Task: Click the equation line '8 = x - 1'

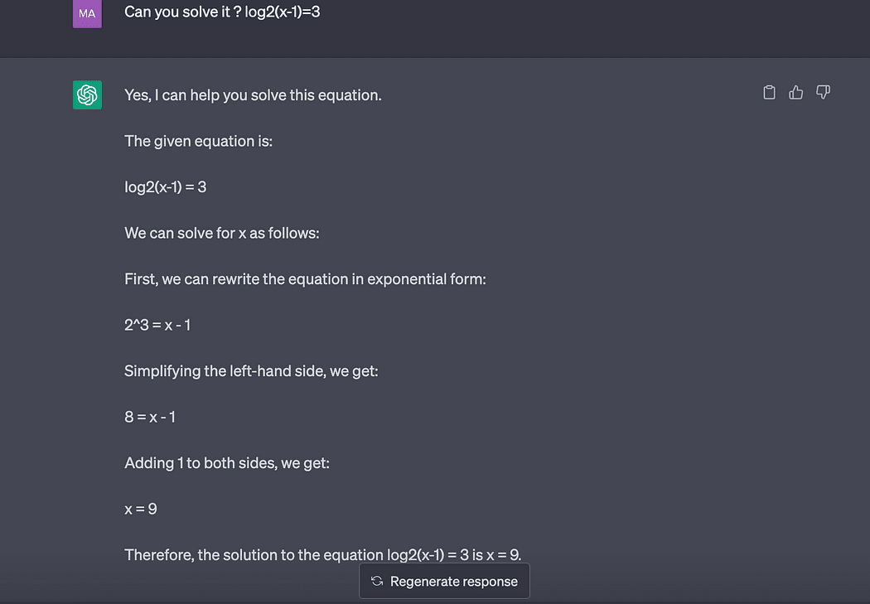Action: (x=150, y=417)
